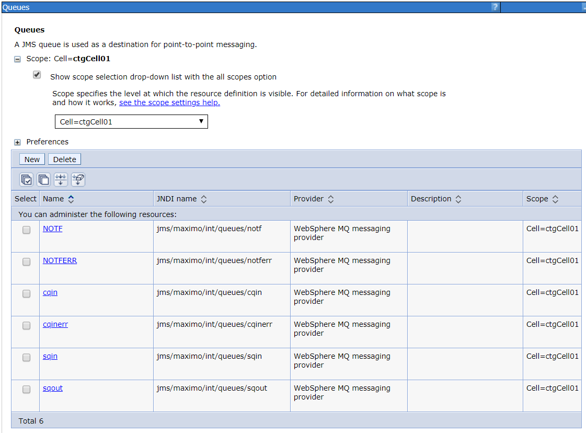Viewport: 586px width, 433px height.
Task: Click the Select All items icon
Action: point(27,179)
